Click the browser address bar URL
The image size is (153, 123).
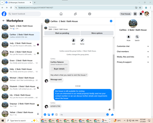pyautogui.click(x=36, y=8)
